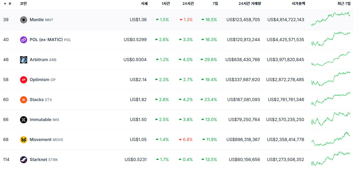This screenshot has height=169, width=354.
Task: Sort by the 시세 price column header
Action: (x=144, y=3)
